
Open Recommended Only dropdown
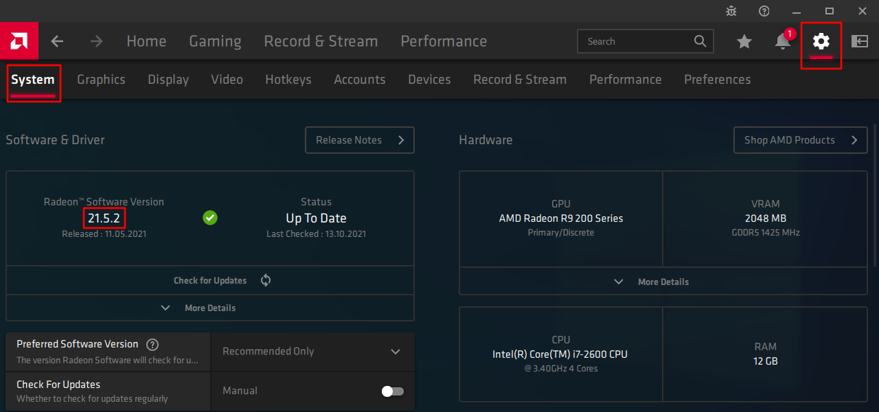[x=312, y=352]
